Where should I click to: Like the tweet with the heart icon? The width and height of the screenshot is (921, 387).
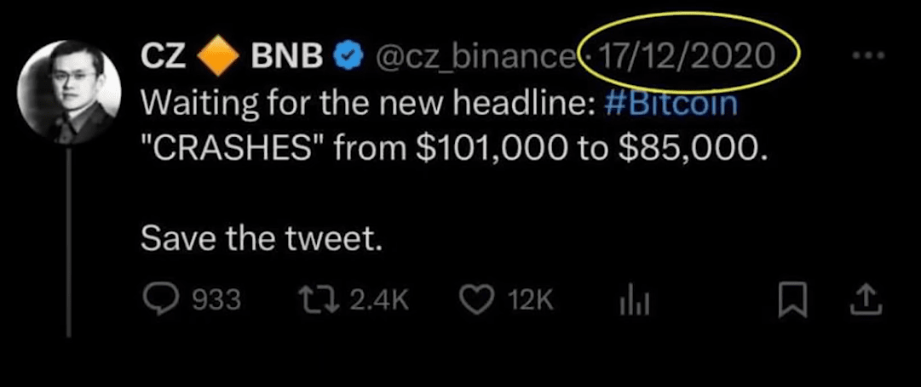coord(475,299)
